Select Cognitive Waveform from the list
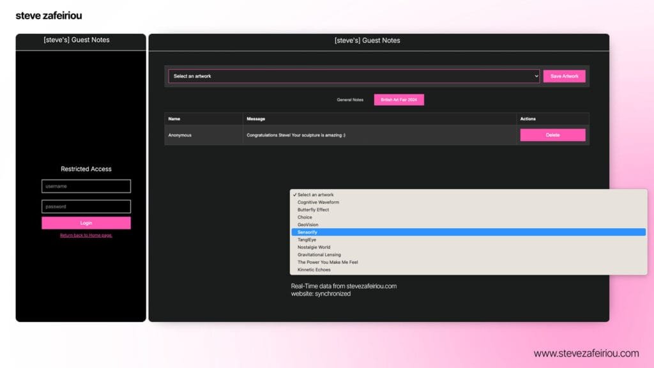This screenshot has width=654, height=368. (469, 202)
